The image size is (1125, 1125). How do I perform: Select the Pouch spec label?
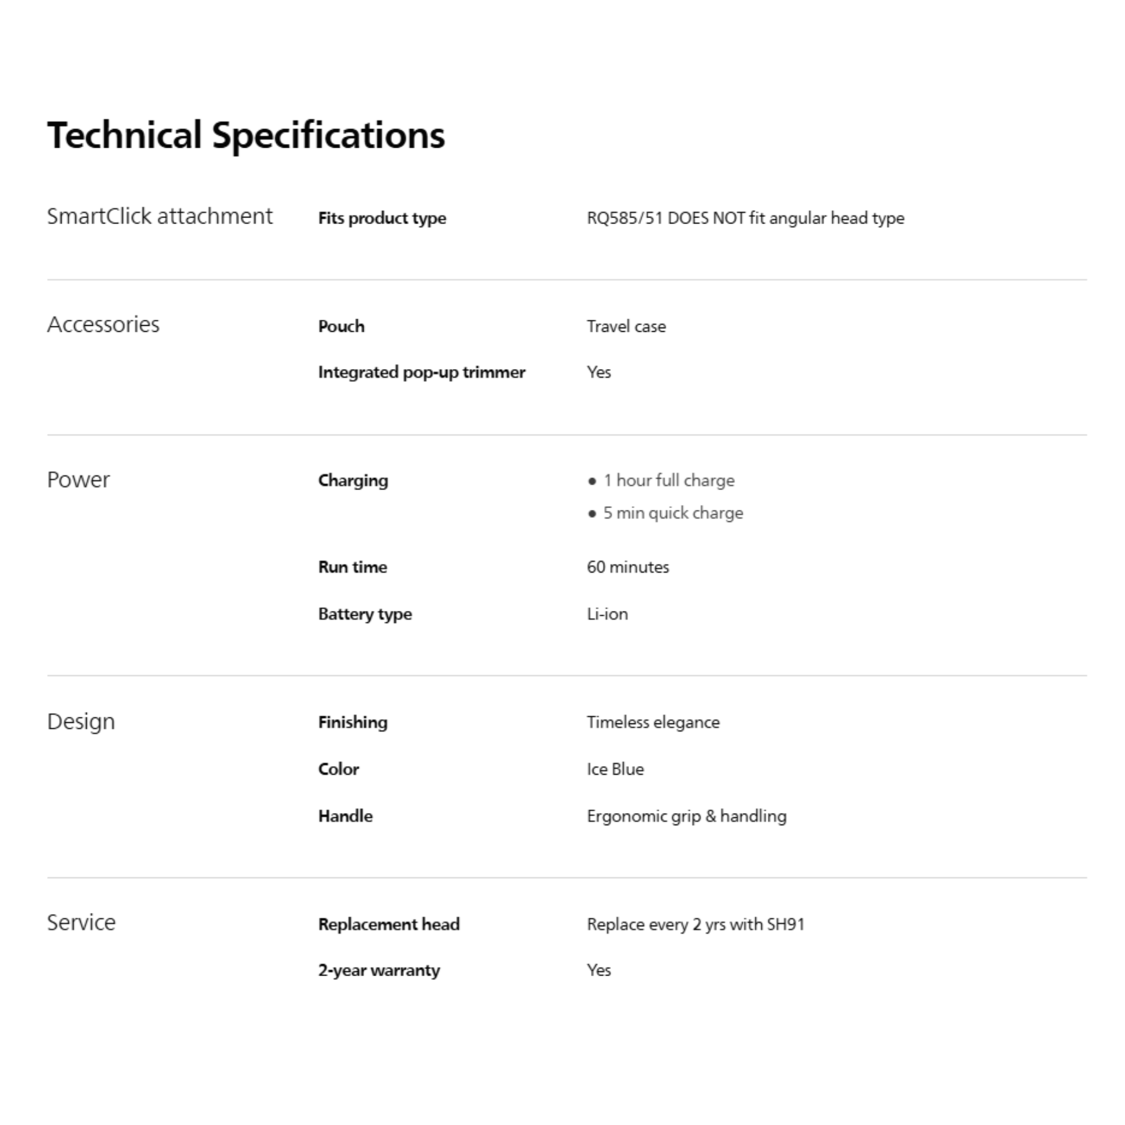[341, 327]
